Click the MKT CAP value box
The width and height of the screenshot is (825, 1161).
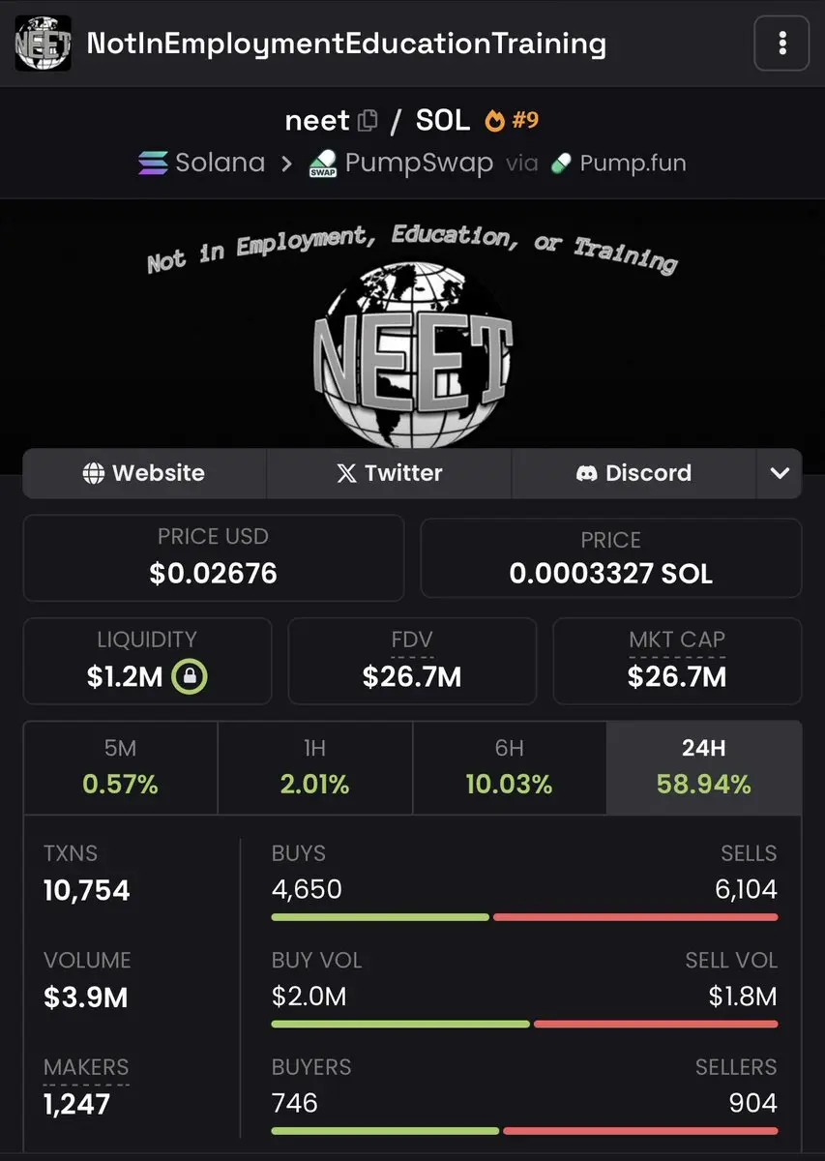(677, 661)
